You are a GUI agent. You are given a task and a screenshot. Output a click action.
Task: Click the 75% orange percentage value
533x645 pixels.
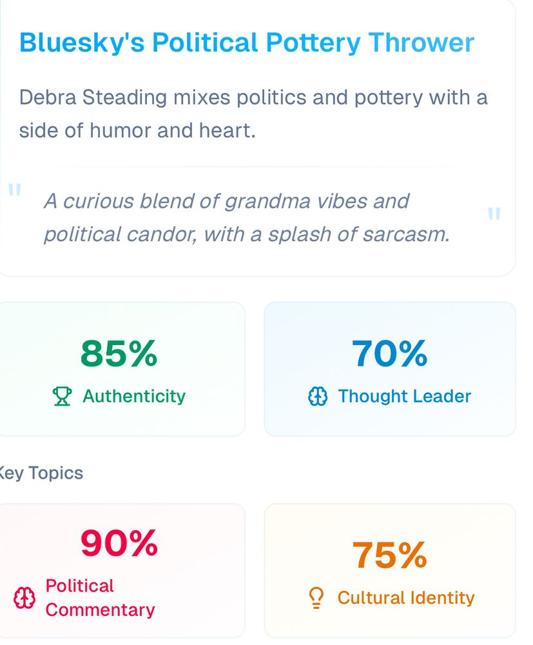tap(389, 555)
